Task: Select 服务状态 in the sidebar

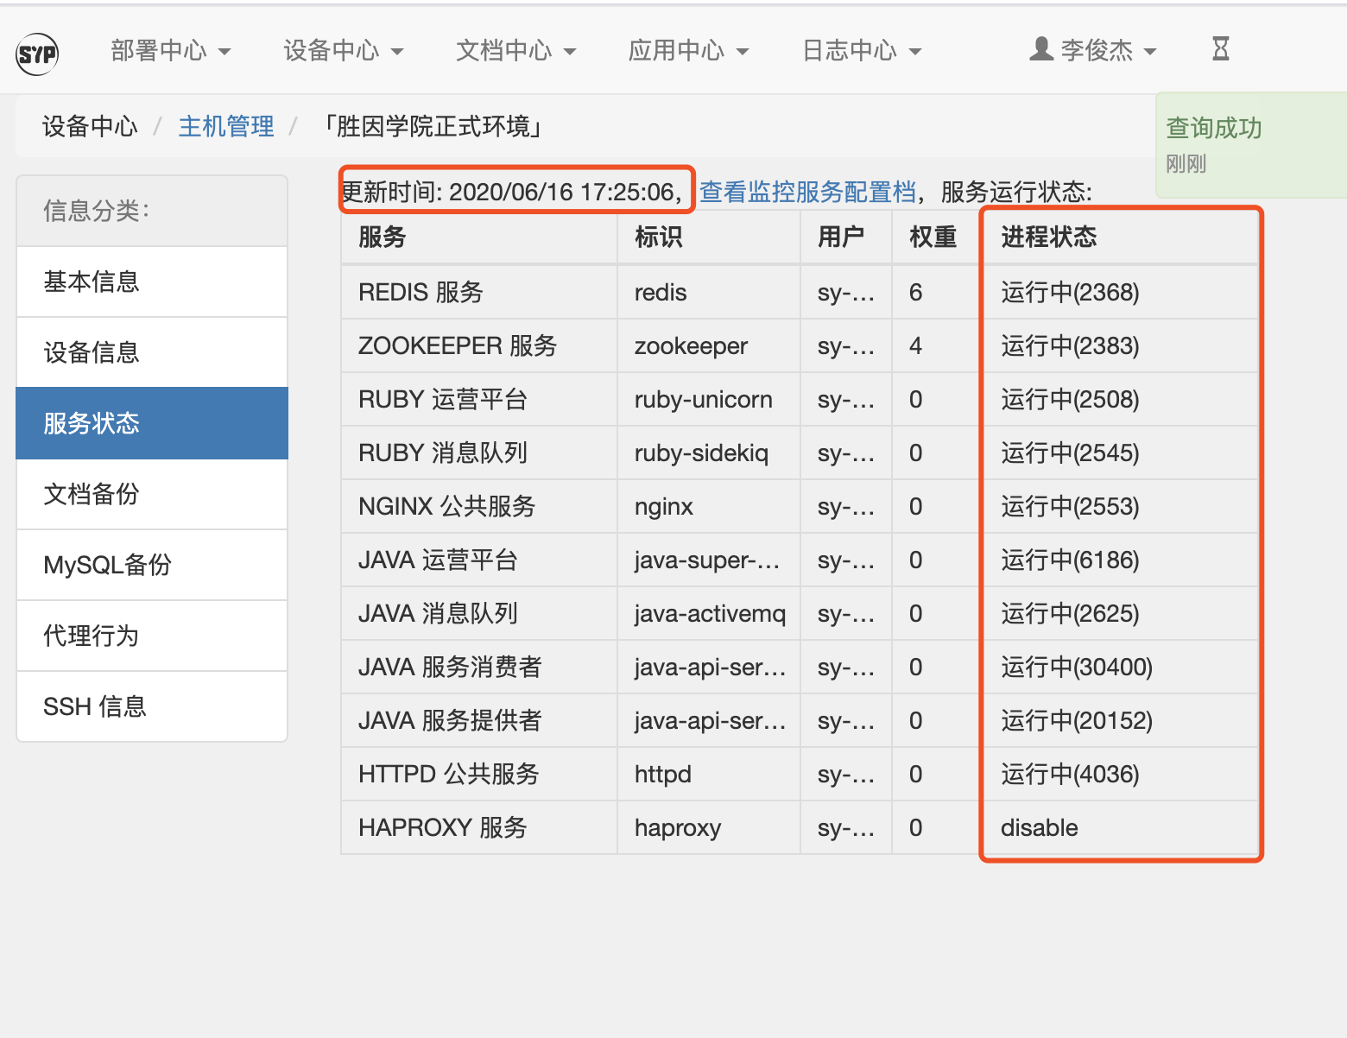Action: coord(152,423)
